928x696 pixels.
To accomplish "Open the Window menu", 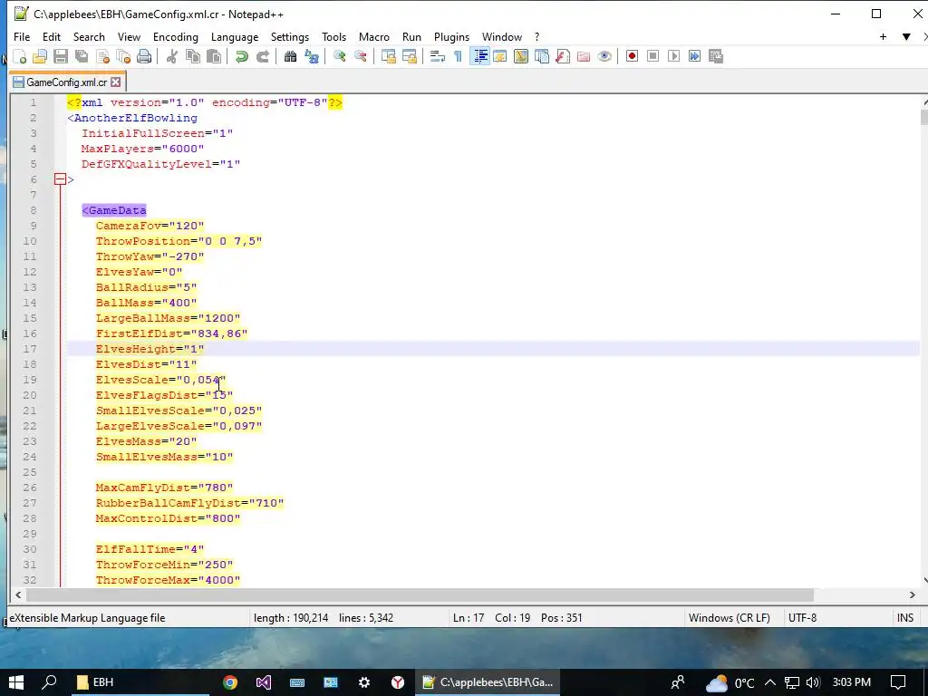I will coord(502,36).
